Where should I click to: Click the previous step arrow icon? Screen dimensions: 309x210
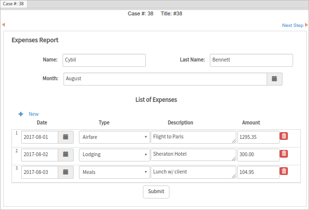(4, 25)
